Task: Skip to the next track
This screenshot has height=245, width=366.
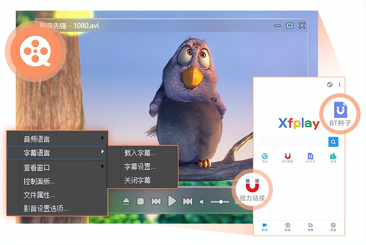Action: tap(187, 202)
